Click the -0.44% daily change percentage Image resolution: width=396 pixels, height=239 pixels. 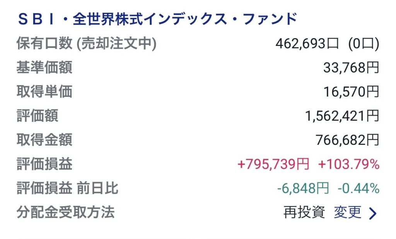pyautogui.click(x=358, y=188)
